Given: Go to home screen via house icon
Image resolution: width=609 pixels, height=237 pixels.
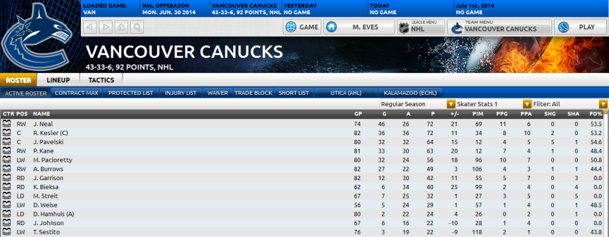Looking at the screenshot, I should tap(121, 27).
